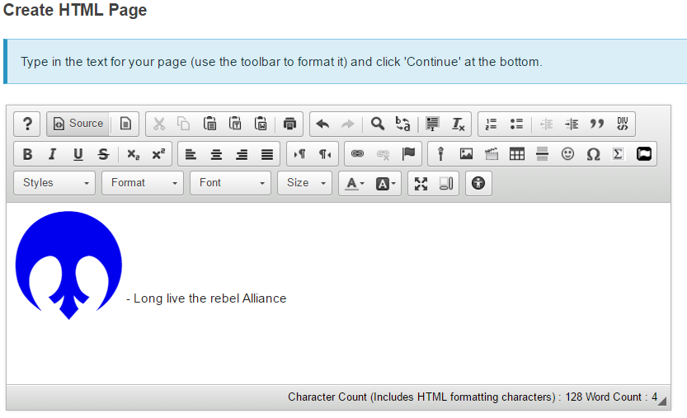Click the anchor flag icon

coord(408,154)
